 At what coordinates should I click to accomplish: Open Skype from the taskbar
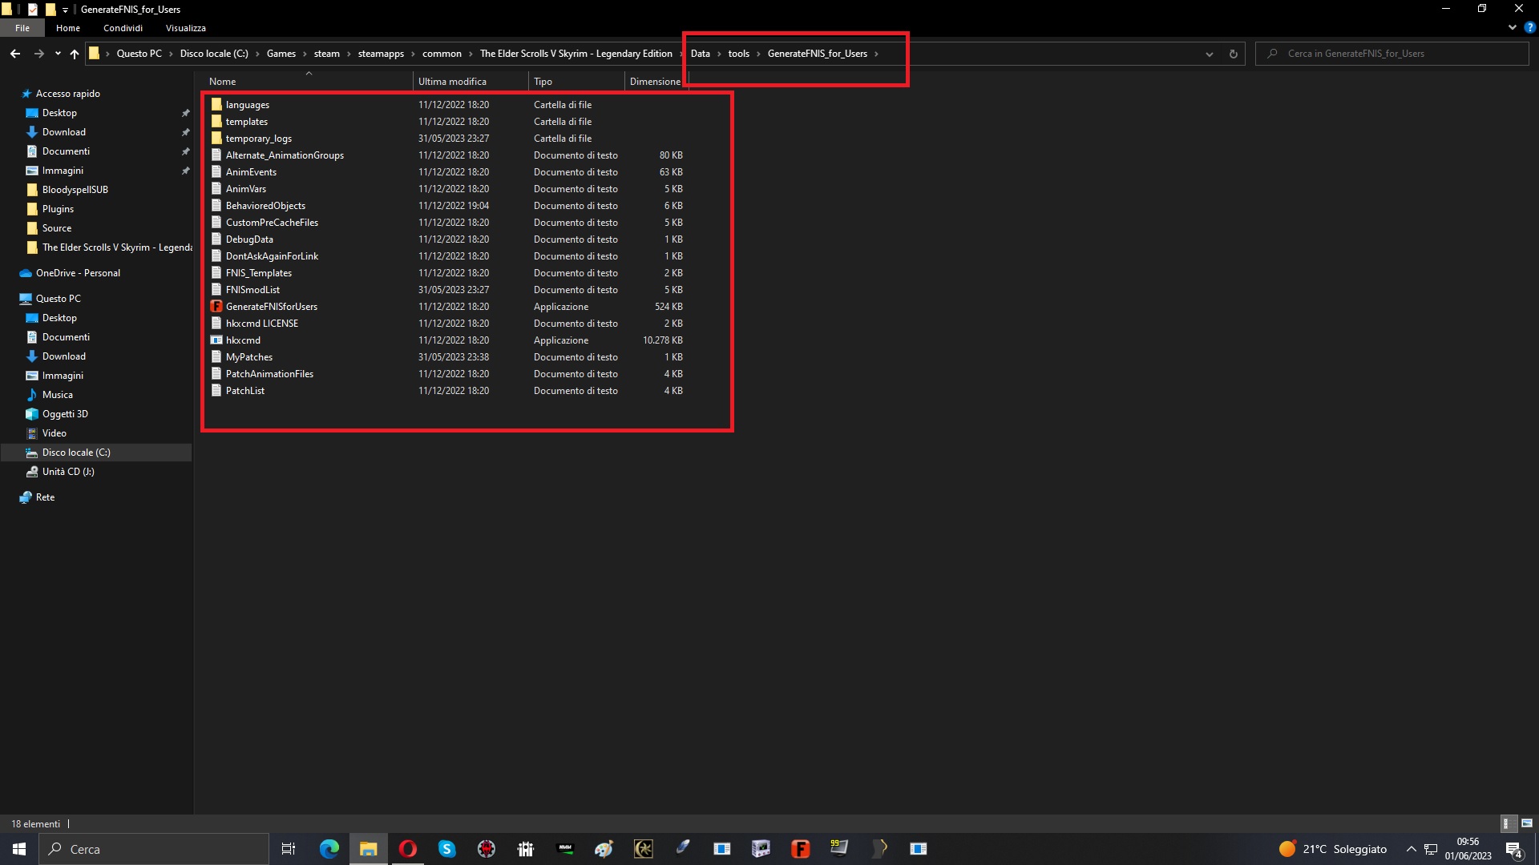[x=446, y=849]
